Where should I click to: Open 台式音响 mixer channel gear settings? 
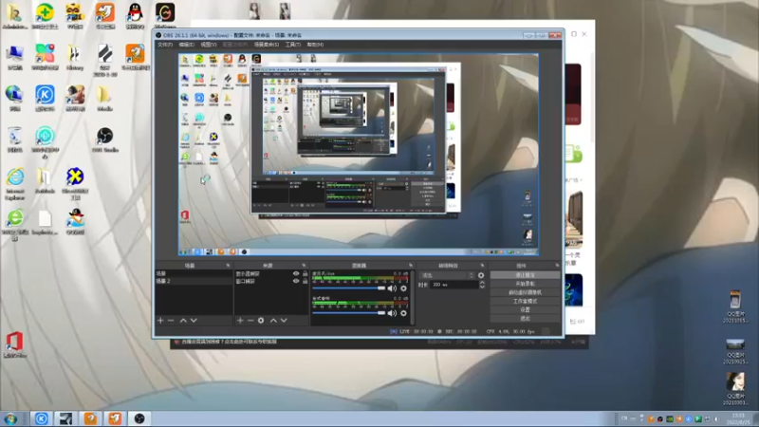coord(403,313)
